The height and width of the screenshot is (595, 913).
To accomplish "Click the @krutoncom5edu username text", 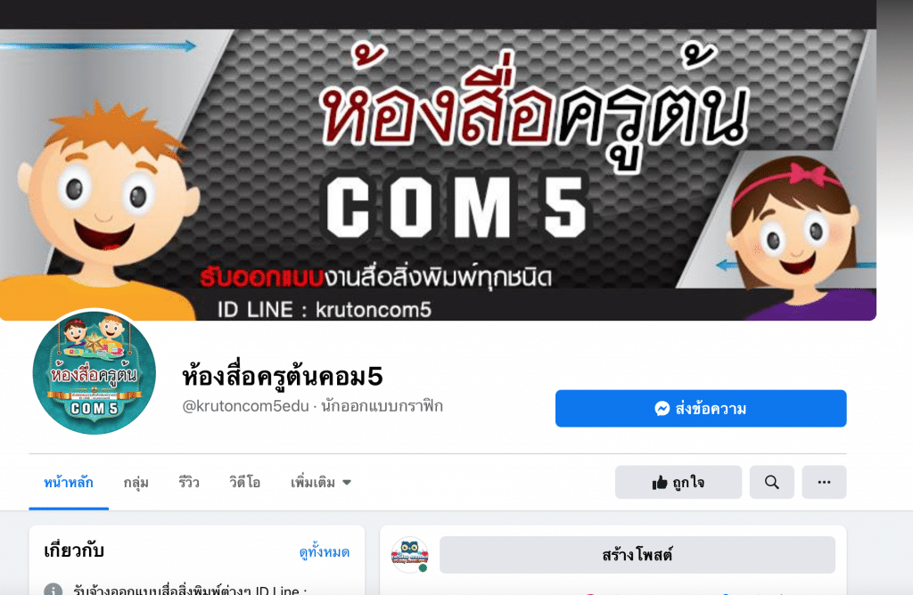I will pyautogui.click(x=245, y=406).
